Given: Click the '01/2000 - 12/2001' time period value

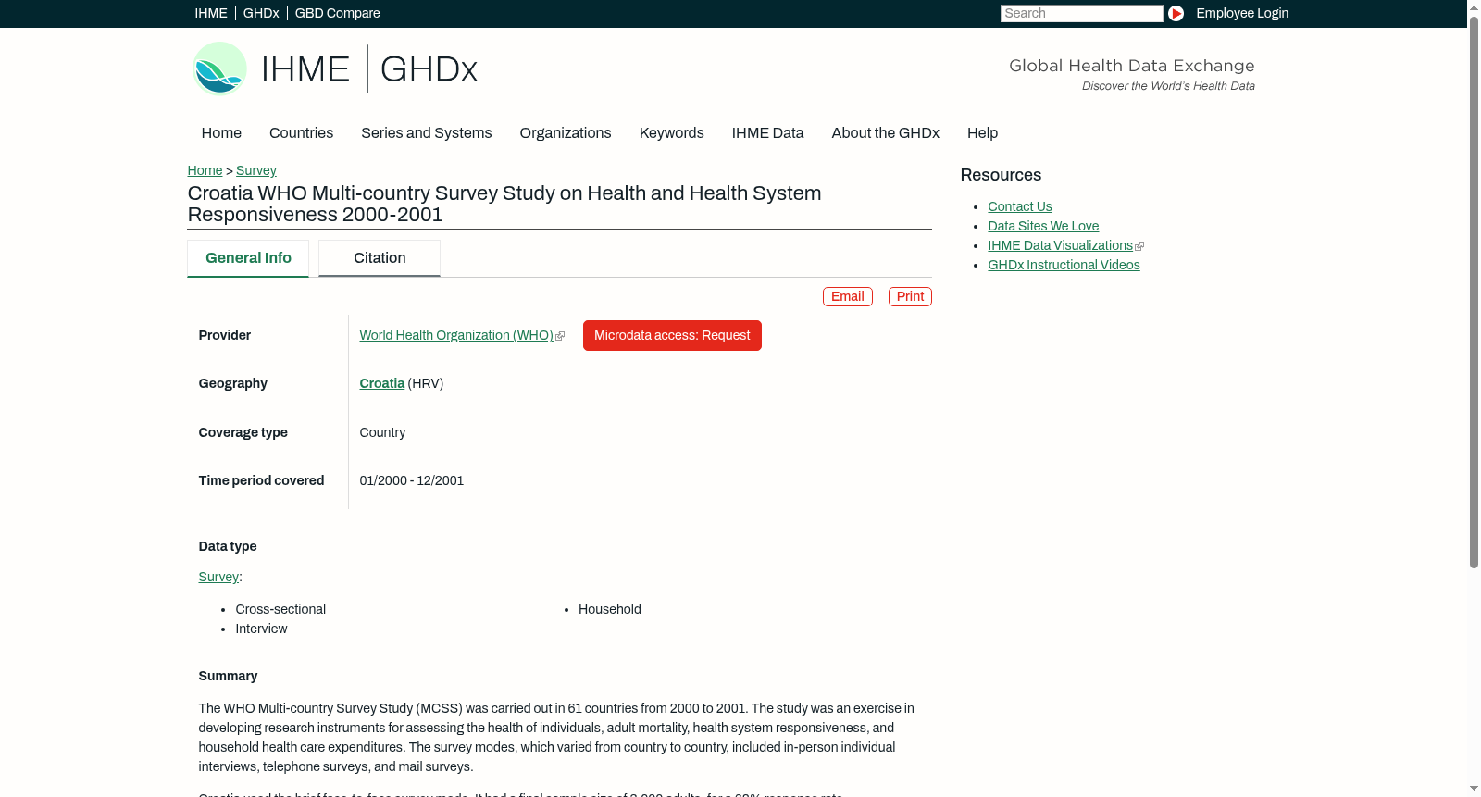Looking at the screenshot, I should click(x=411, y=480).
